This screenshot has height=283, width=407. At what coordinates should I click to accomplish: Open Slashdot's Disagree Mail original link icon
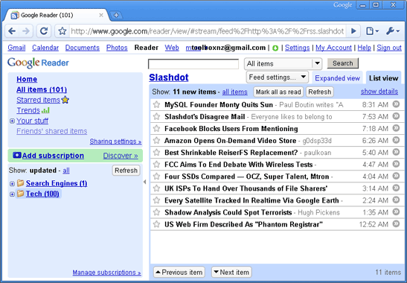(x=396, y=116)
